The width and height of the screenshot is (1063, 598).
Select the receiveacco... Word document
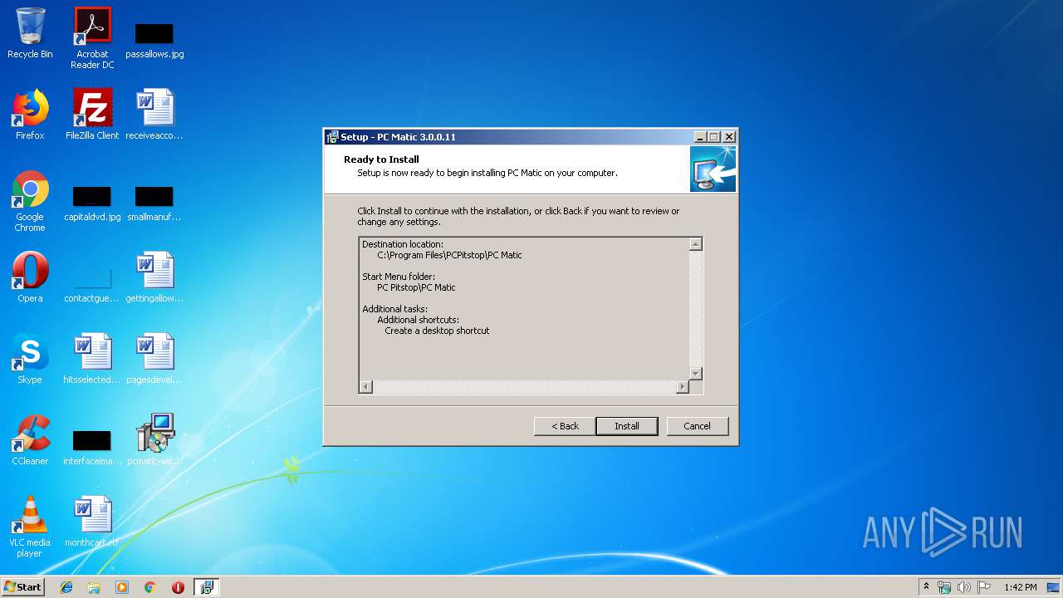click(x=154, y=115)
